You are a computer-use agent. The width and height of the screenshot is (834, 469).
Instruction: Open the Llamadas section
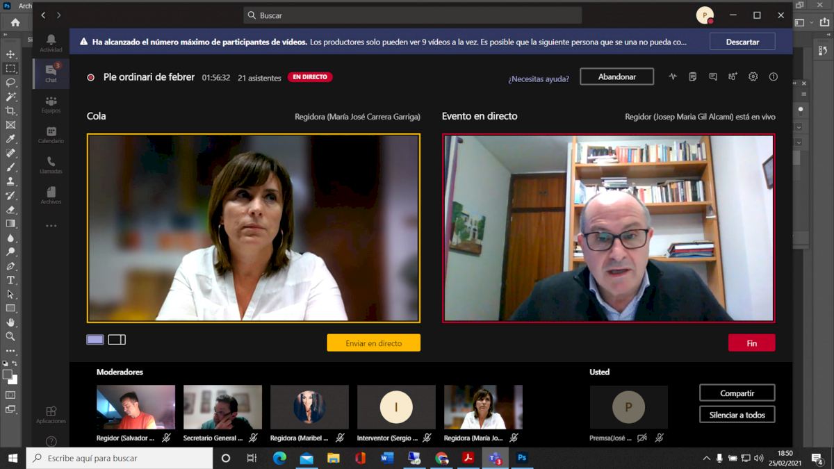coord(51,165)
